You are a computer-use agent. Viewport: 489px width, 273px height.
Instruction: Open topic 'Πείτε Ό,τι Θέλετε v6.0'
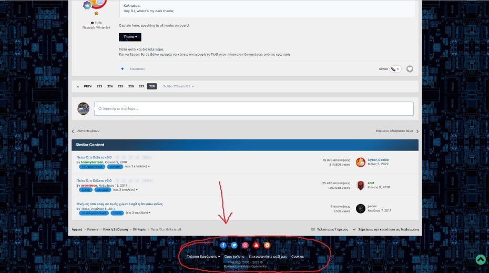point(94,158)
